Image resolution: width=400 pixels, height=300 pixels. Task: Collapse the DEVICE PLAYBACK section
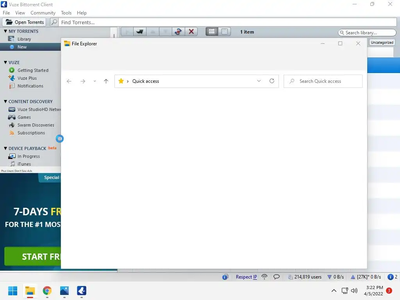point(5,148)
